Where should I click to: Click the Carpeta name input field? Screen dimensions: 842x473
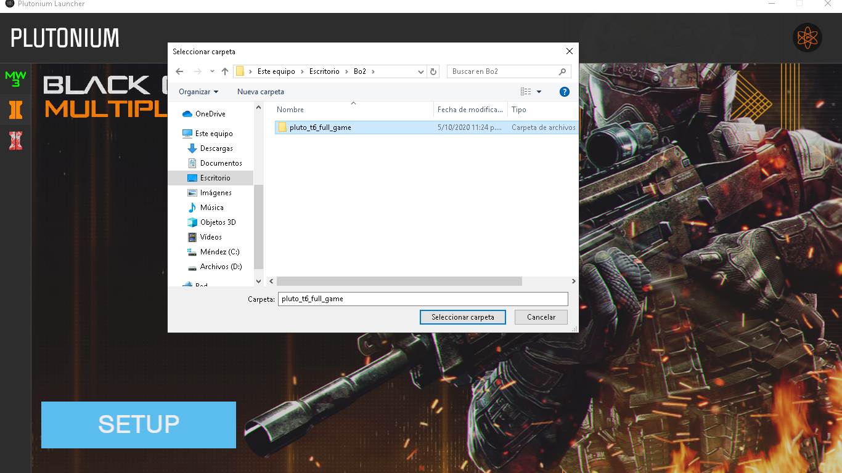coord(422,299)
